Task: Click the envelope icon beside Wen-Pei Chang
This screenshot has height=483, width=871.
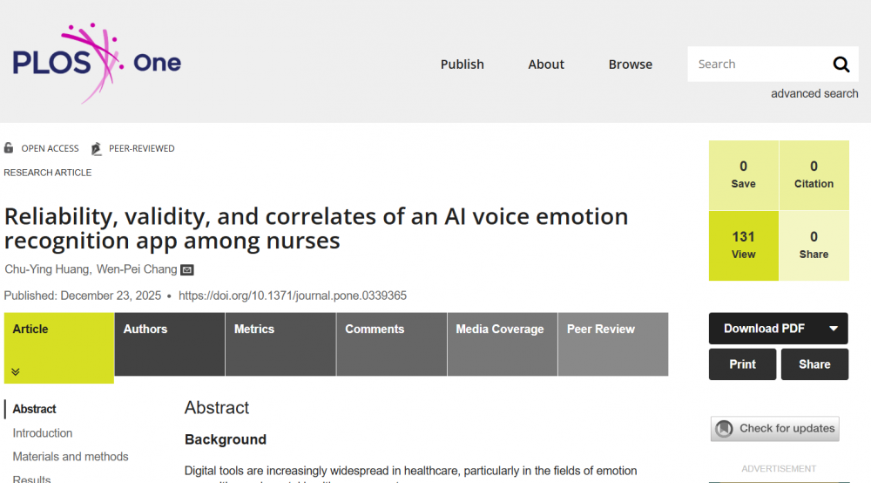Action: (x=187, y=270)
